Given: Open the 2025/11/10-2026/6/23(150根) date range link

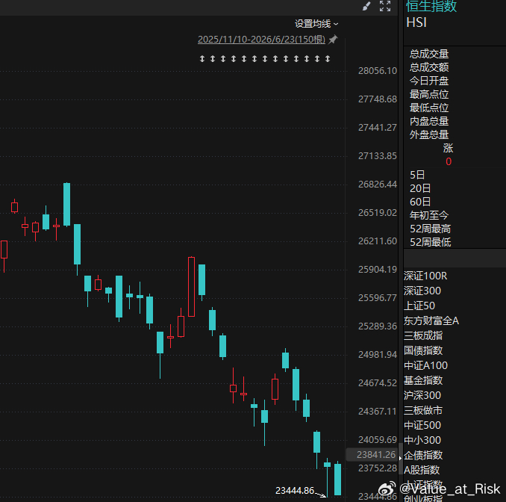Looking at the screenshot, I should [261, 40].
